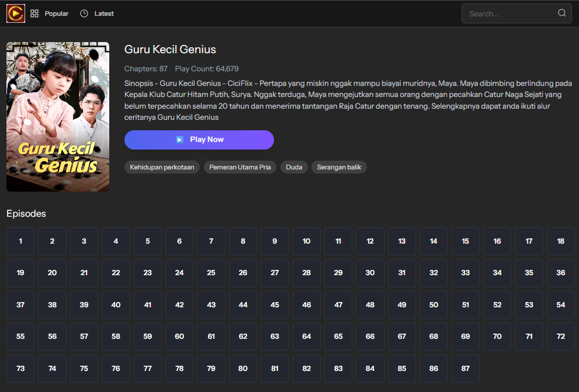
Task: Choose the Serangan balik tag
Action: [x=339, y=167]
